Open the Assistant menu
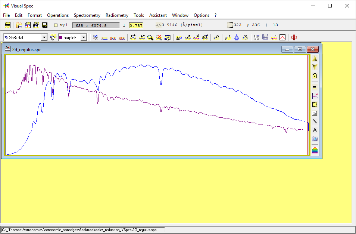 point(158,15)
